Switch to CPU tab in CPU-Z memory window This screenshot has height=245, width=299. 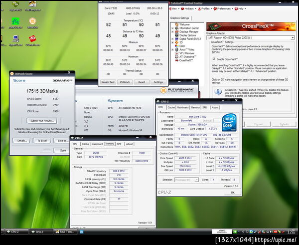[75, 144]
